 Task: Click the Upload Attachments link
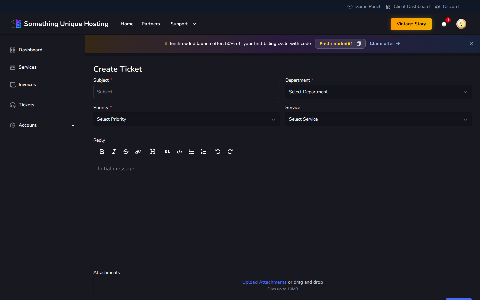point(264,282)
